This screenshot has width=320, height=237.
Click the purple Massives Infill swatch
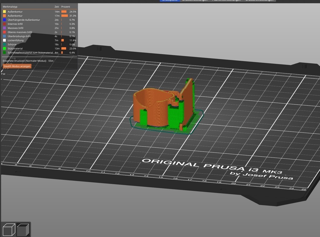[4, 28]
